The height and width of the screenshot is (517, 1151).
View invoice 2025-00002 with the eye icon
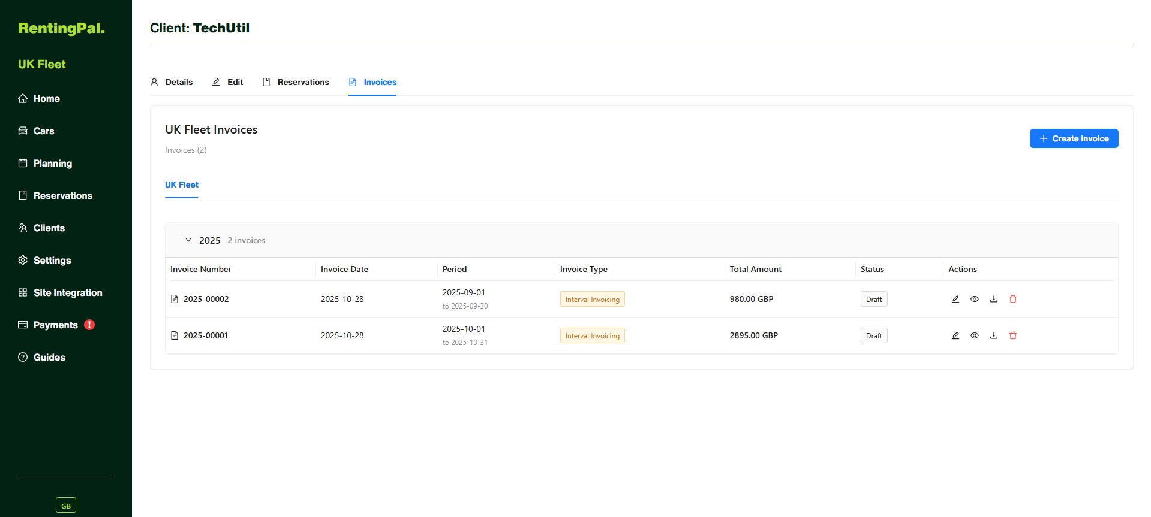click(975, 299)
